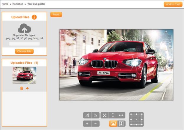Select landscape orientation
The image size is (184, 130).
[113, 124]
